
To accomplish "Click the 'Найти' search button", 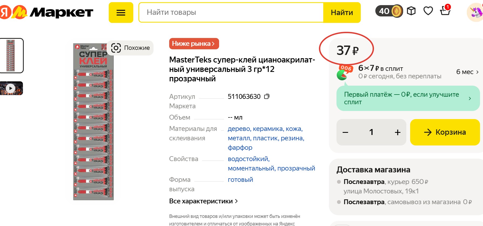I will (342, 12).
